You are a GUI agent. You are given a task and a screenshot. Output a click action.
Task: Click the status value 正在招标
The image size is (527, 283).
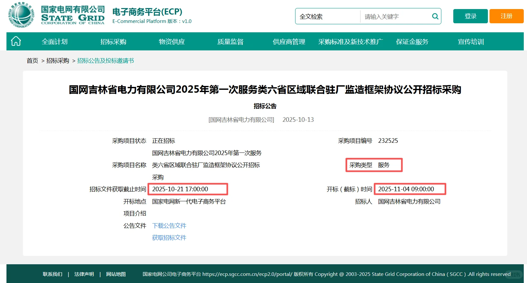(x=164, y=141)
